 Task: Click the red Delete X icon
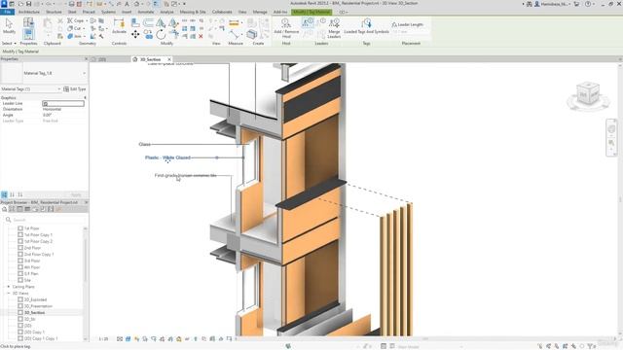click(x=201, y=36)
